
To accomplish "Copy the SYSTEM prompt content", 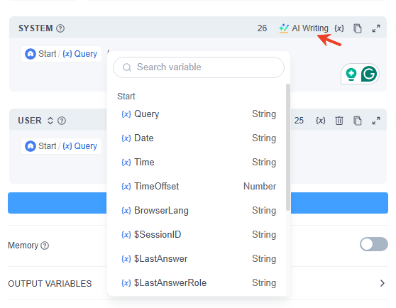I will (x=358, y=28).
